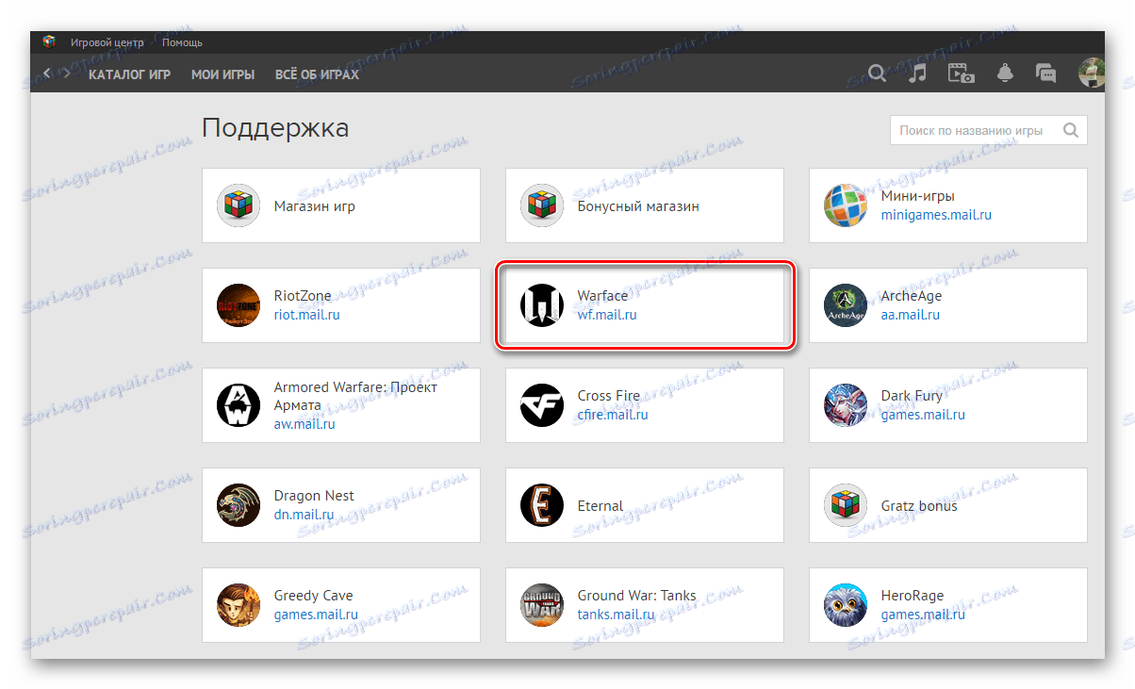Go to КАТАЛОГ ИГР tab

point(130,74)
